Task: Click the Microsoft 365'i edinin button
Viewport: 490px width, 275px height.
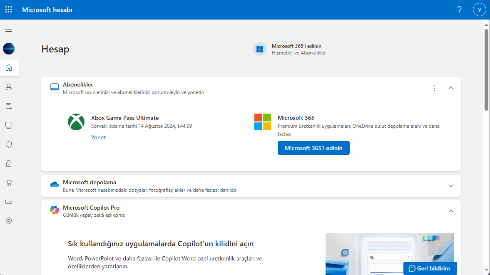Action: pyautogui.click(x=313, y=148)
